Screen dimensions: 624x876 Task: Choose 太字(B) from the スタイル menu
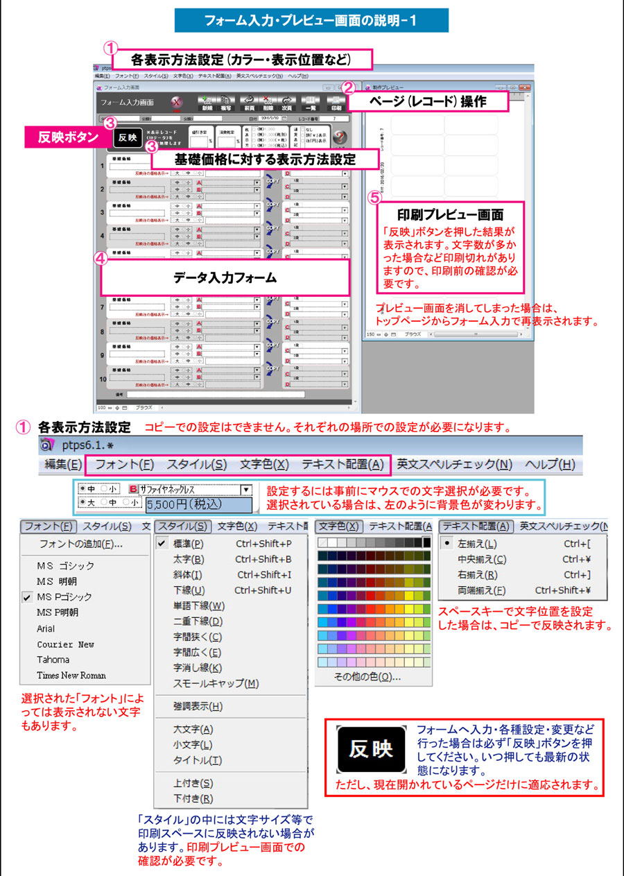(x=188, y=559)
